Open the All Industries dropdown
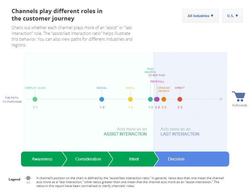Screen dimensions: 250x192 click(x=200, y=16)
